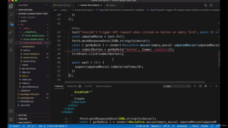
Task: Select the PROBLEMS panel tab
Action: tap(74, 86)
